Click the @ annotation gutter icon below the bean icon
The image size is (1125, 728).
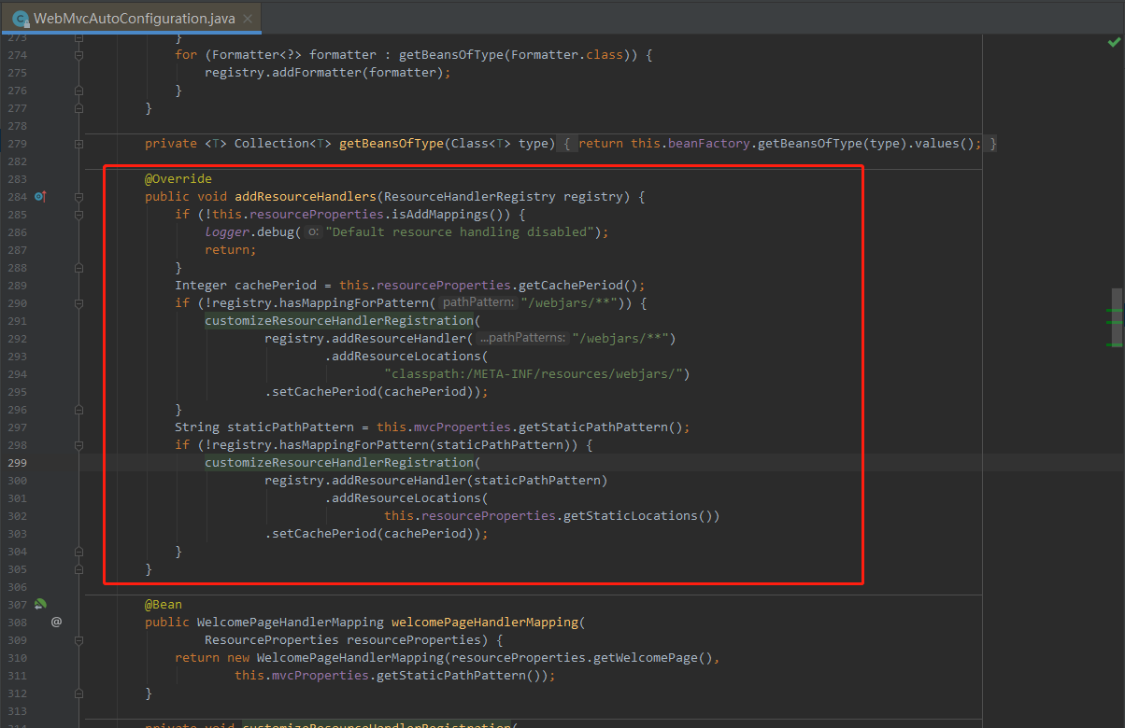pos(56,622)
